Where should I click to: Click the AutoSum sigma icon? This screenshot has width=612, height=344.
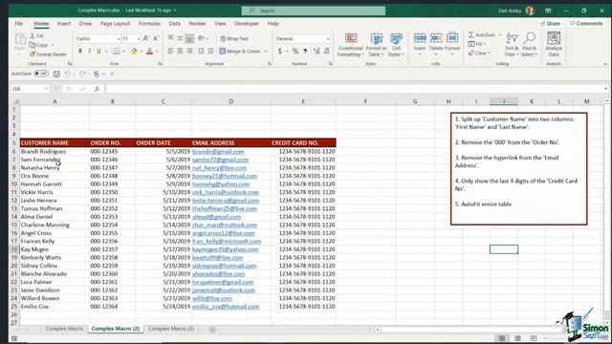471,35
